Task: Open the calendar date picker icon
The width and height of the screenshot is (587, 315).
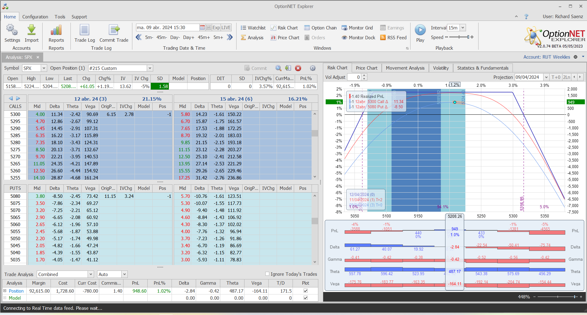Action: pyautogui.click(x=202, y=28)
